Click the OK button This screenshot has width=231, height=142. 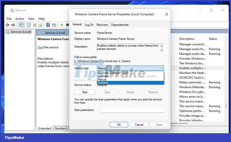[x=119, y=125]
